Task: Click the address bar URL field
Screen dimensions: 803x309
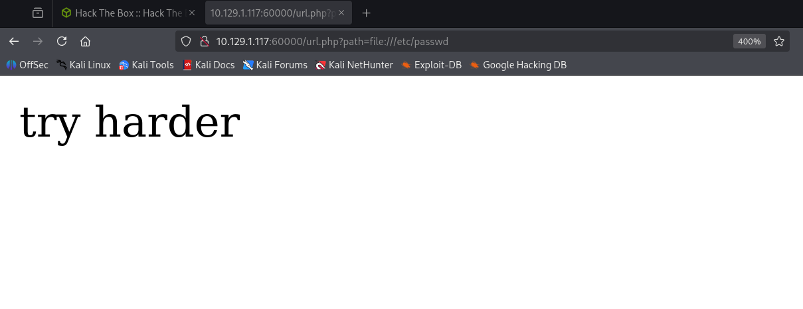Action: tap(465, 41)
